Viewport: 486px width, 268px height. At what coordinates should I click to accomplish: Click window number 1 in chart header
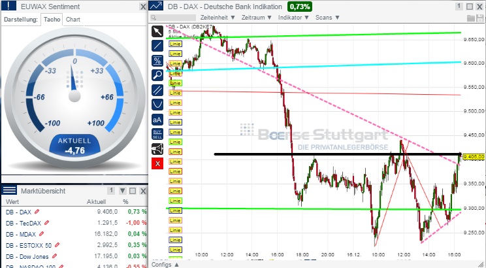(x=459, y=6)
